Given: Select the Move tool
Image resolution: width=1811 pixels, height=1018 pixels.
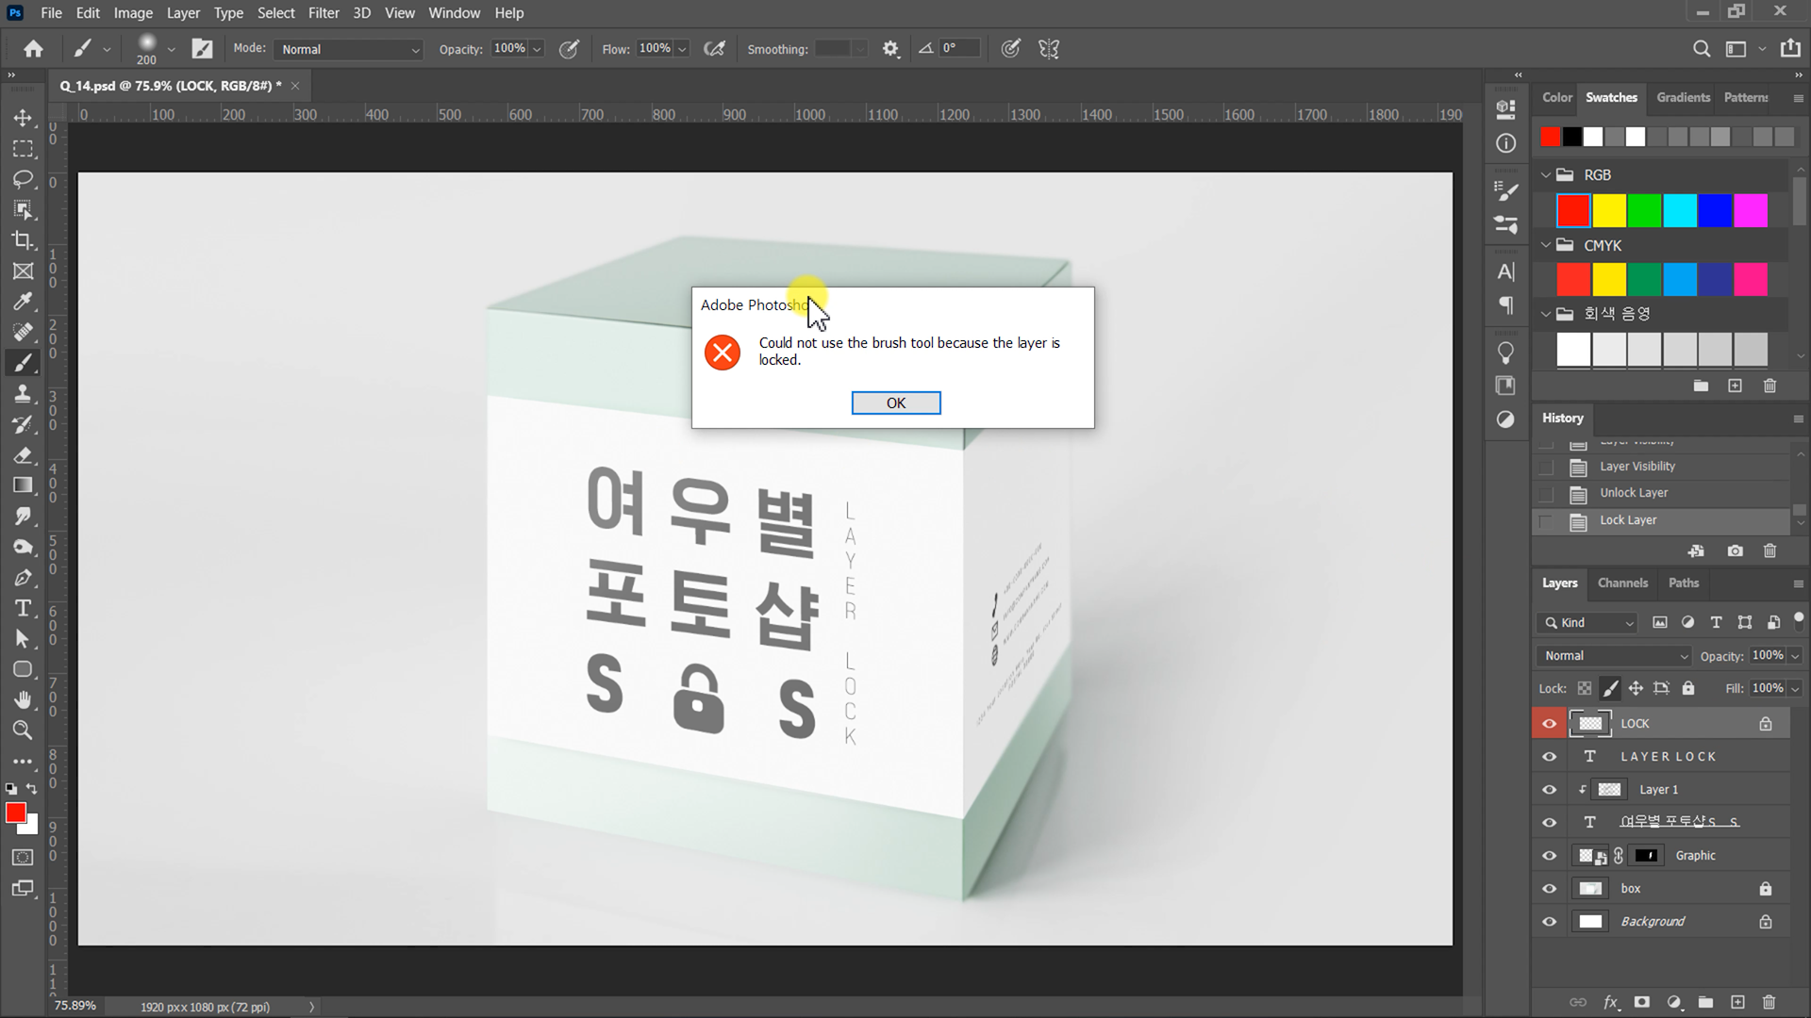Looking at the screenshot, I should pyautogui.click(x=23, y=118).
